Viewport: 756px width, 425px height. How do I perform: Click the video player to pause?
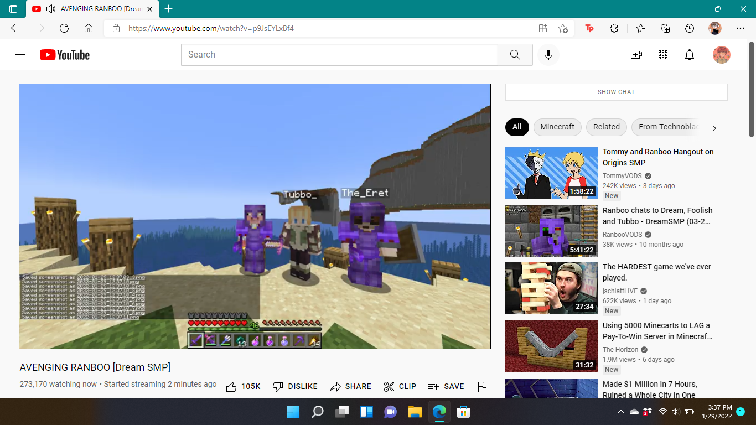pyautogui.click(x=255, y=216)
